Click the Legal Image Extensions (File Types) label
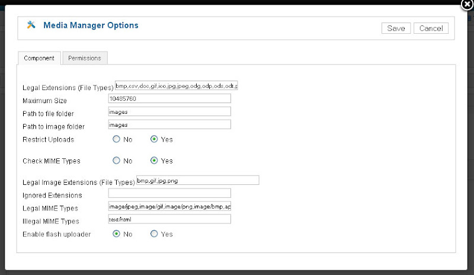The height and width of the screenshot is (275, 474). (79, 183)
